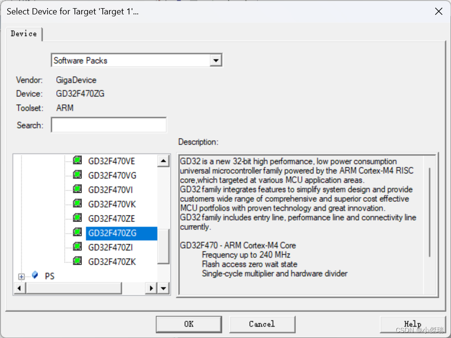Open the Software Packs dropdown
This screenshot has height=338, width=451.
[x=216, y=60]
